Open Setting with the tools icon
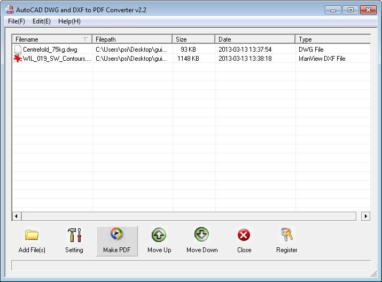 pos(74,235)
